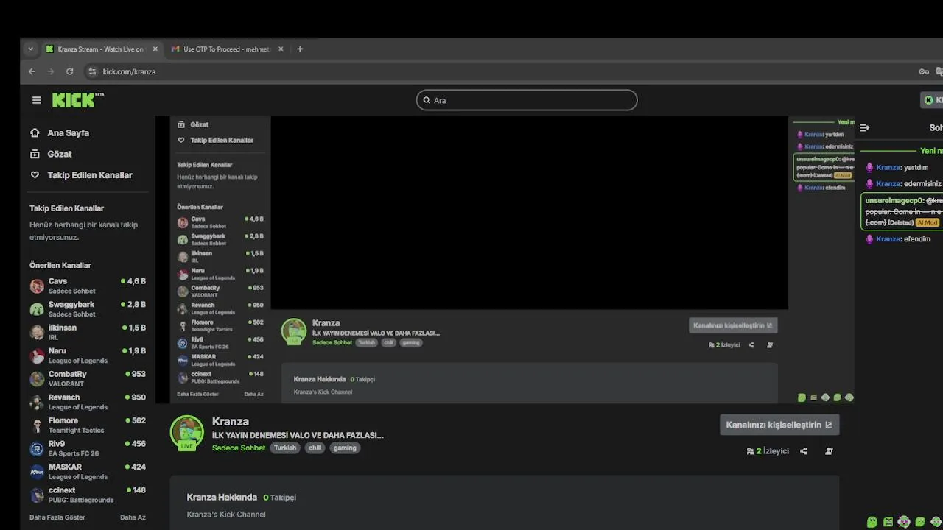
Task: Click Kranza: efendim message in main chat
Action: 898,239
